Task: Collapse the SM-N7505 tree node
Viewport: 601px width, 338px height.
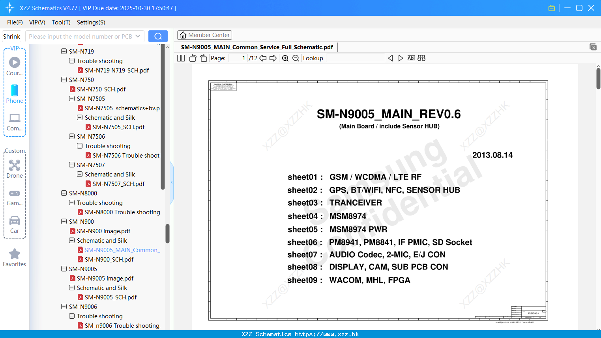Action: pyautogui.click(x=72, y=98)
